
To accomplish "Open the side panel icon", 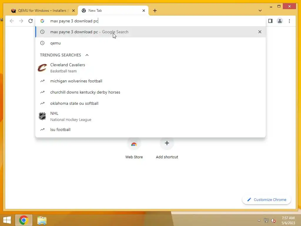I will [x=270, y=21].
